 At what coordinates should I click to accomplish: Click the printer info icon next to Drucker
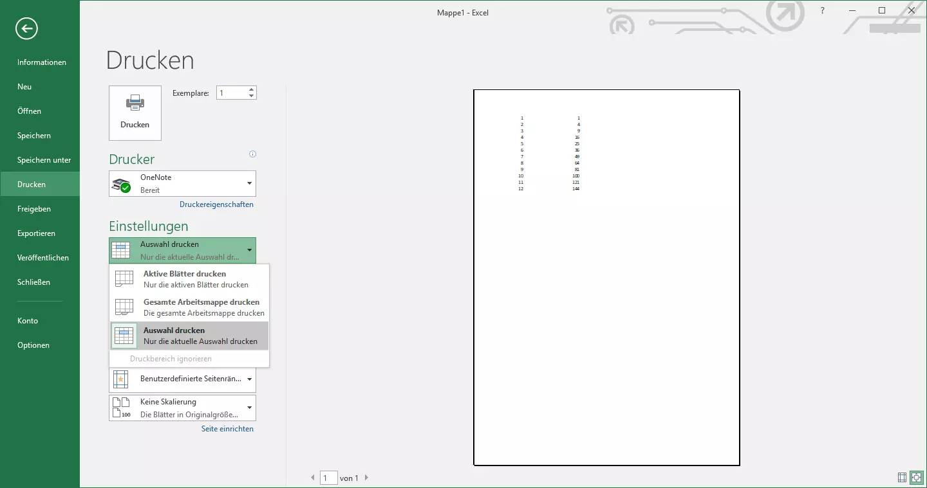tap(252, 154)
